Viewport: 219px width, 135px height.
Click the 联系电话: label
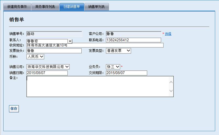point(96,40)
